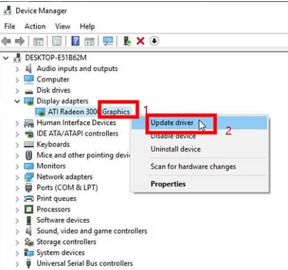Click the ATI Radeon adapter device icon
Image resolution: width=288 pixels, height=270 pixels.
coord(40,112)
